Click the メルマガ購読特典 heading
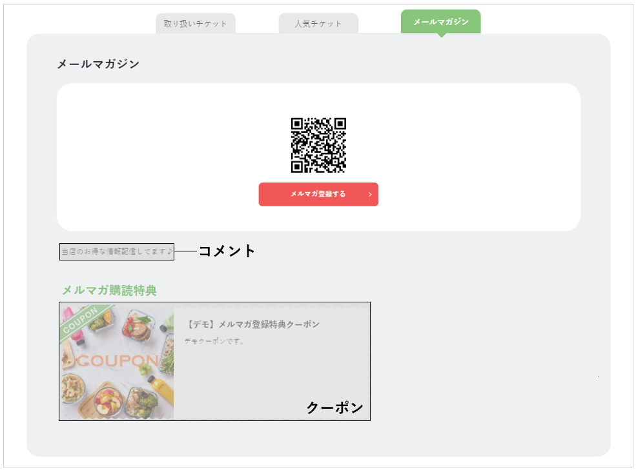The height and width of the screenshot is (470, 636). point(109,290)
